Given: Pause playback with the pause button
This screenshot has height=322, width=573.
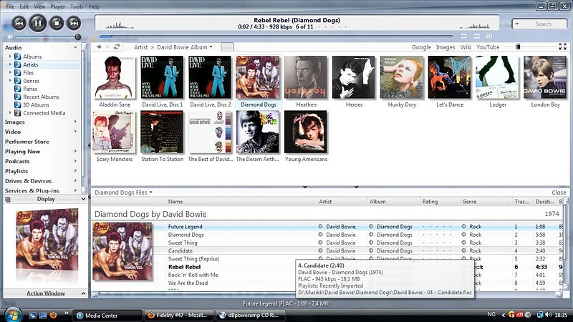Looking at the screenshot, I should (x=38, y=23).
